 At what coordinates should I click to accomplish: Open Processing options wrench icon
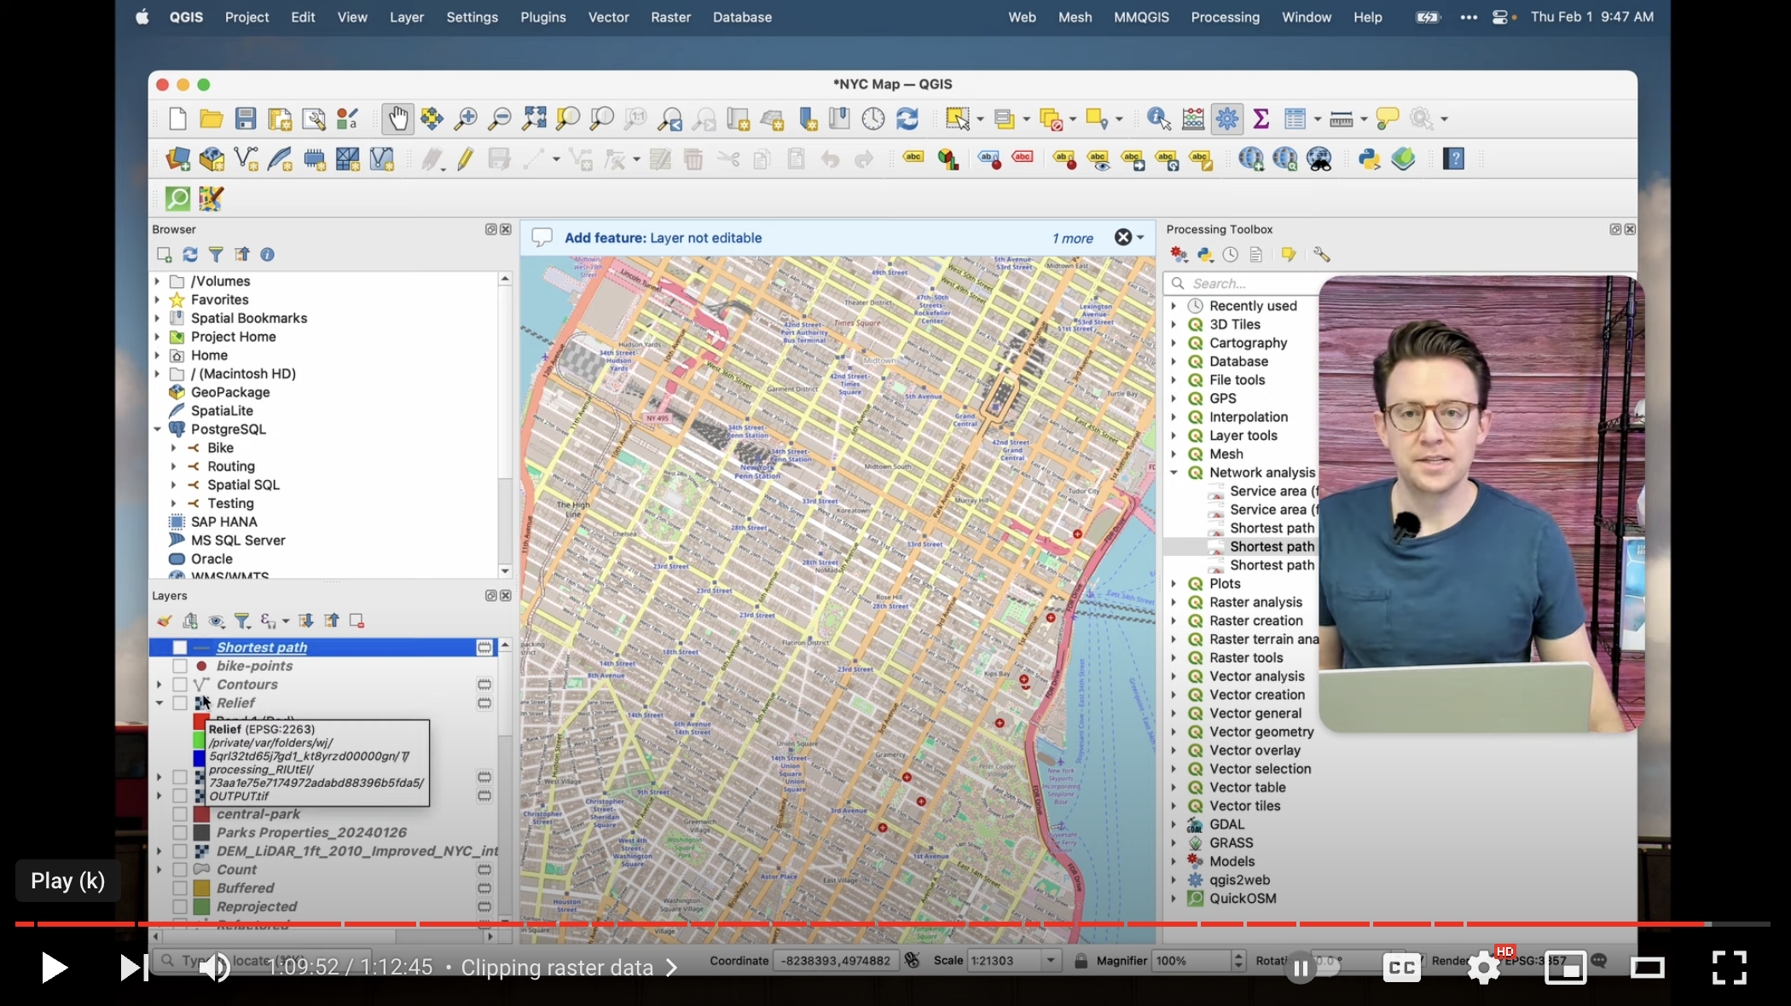tap(1321, 254)
